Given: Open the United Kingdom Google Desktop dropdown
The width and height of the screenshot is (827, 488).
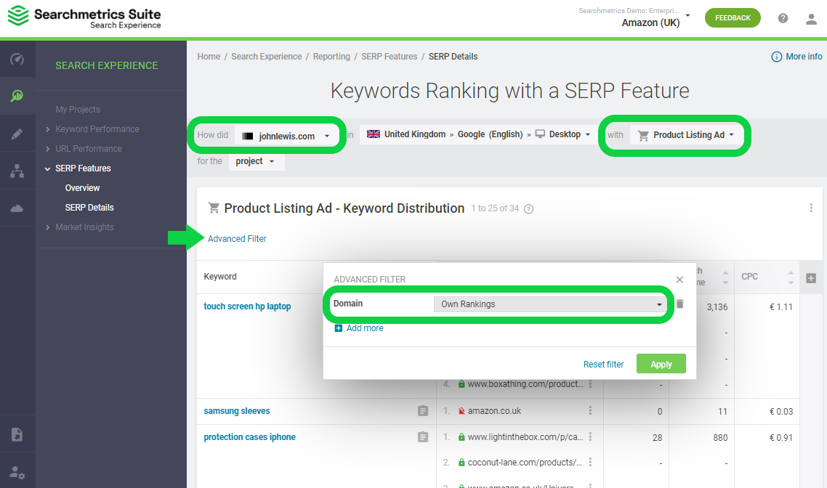Looking at the screenshot, I should click(x=478, y=134).
